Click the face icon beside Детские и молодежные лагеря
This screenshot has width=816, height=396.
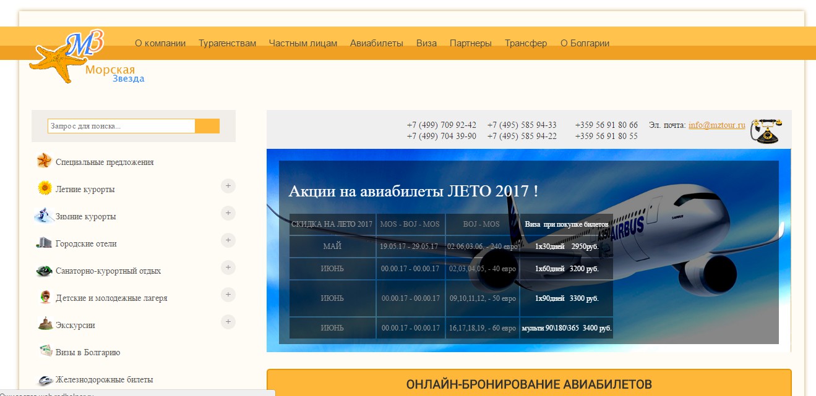click(x=45, y=297)
